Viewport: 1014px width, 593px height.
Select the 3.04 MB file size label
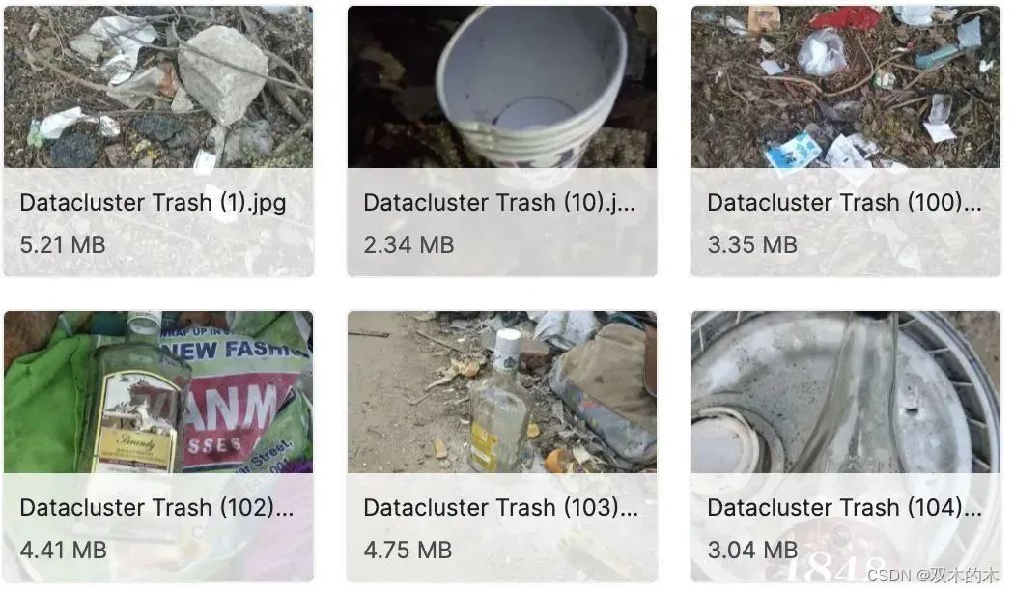pyautogui.click(x=752, y=551)
